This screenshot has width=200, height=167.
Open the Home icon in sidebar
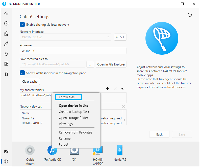coord(6,13)
